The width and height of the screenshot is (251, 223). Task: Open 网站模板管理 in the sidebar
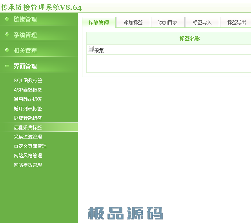28,165
